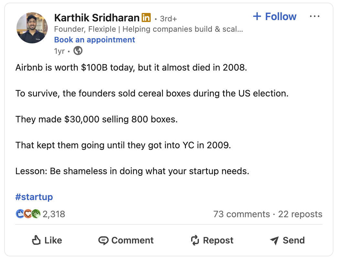Follow Karthik Sridharan
This screenshot has width=337, height=259.
pyautogui.click(x=275, y=16)
